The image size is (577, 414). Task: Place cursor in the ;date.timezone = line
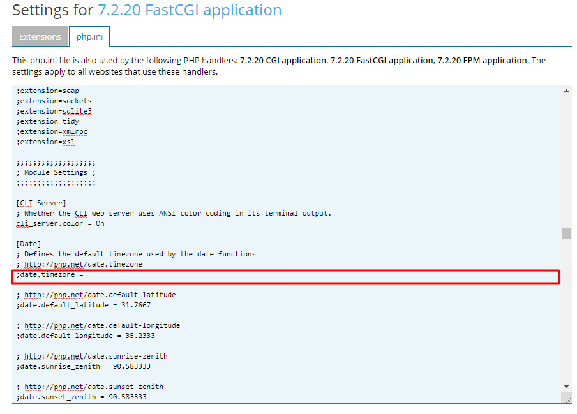coord(50,274)
